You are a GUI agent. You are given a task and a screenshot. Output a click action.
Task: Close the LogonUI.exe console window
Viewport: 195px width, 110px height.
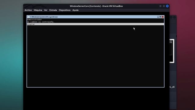(163, 17)
